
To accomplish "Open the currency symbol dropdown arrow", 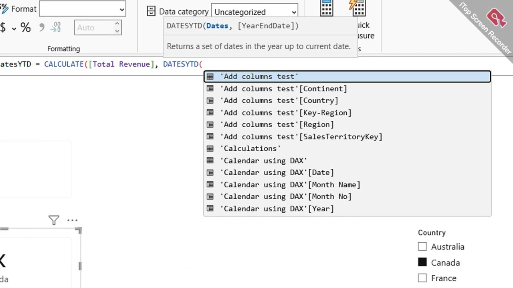I will point(14,28).
